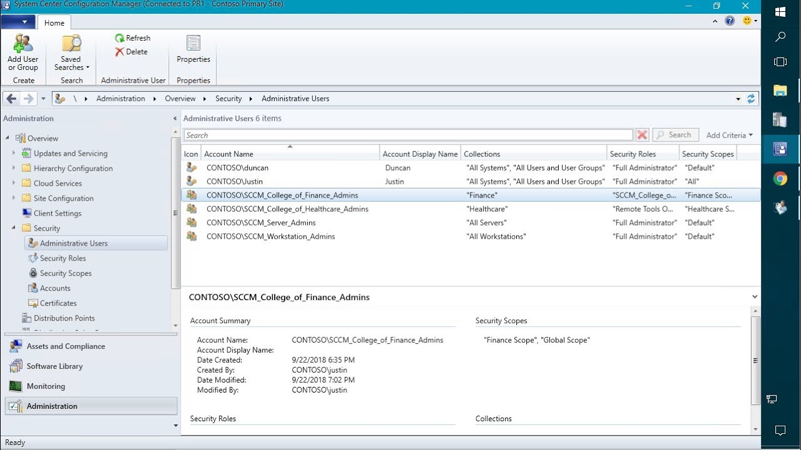Select the CONTOSO\duncan user icon
The height and width of the screenshot is (450, 801).
coord(191,167)
